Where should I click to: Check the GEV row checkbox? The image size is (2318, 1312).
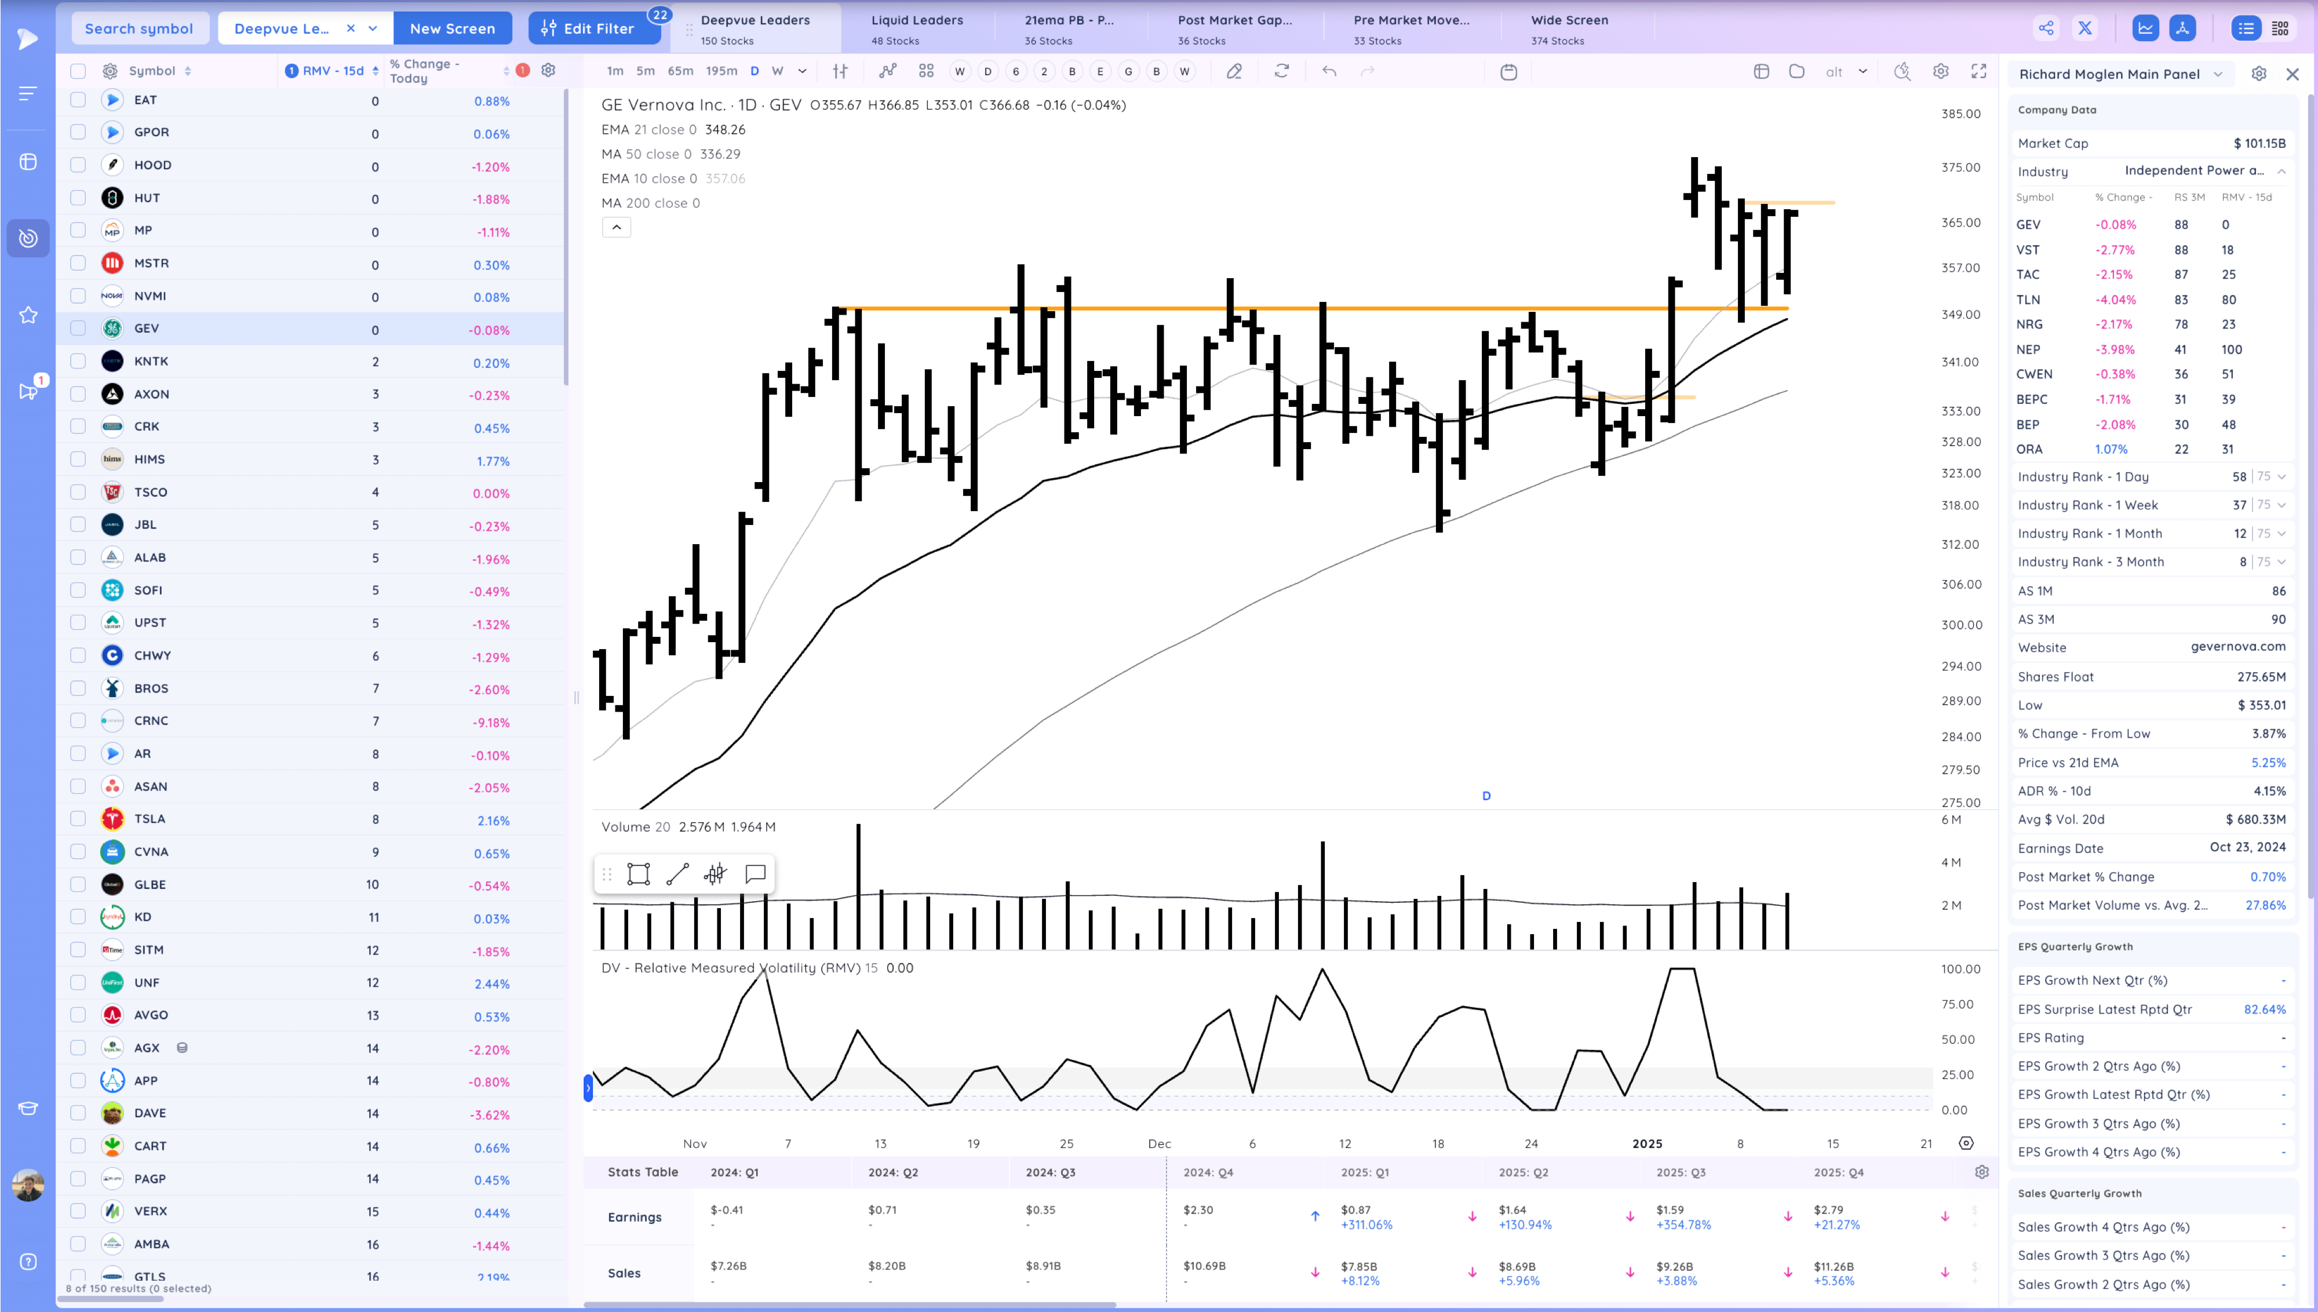pos(78,329)
